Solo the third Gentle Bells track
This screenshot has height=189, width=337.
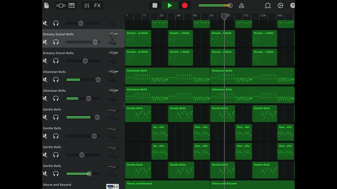point(56,155)
